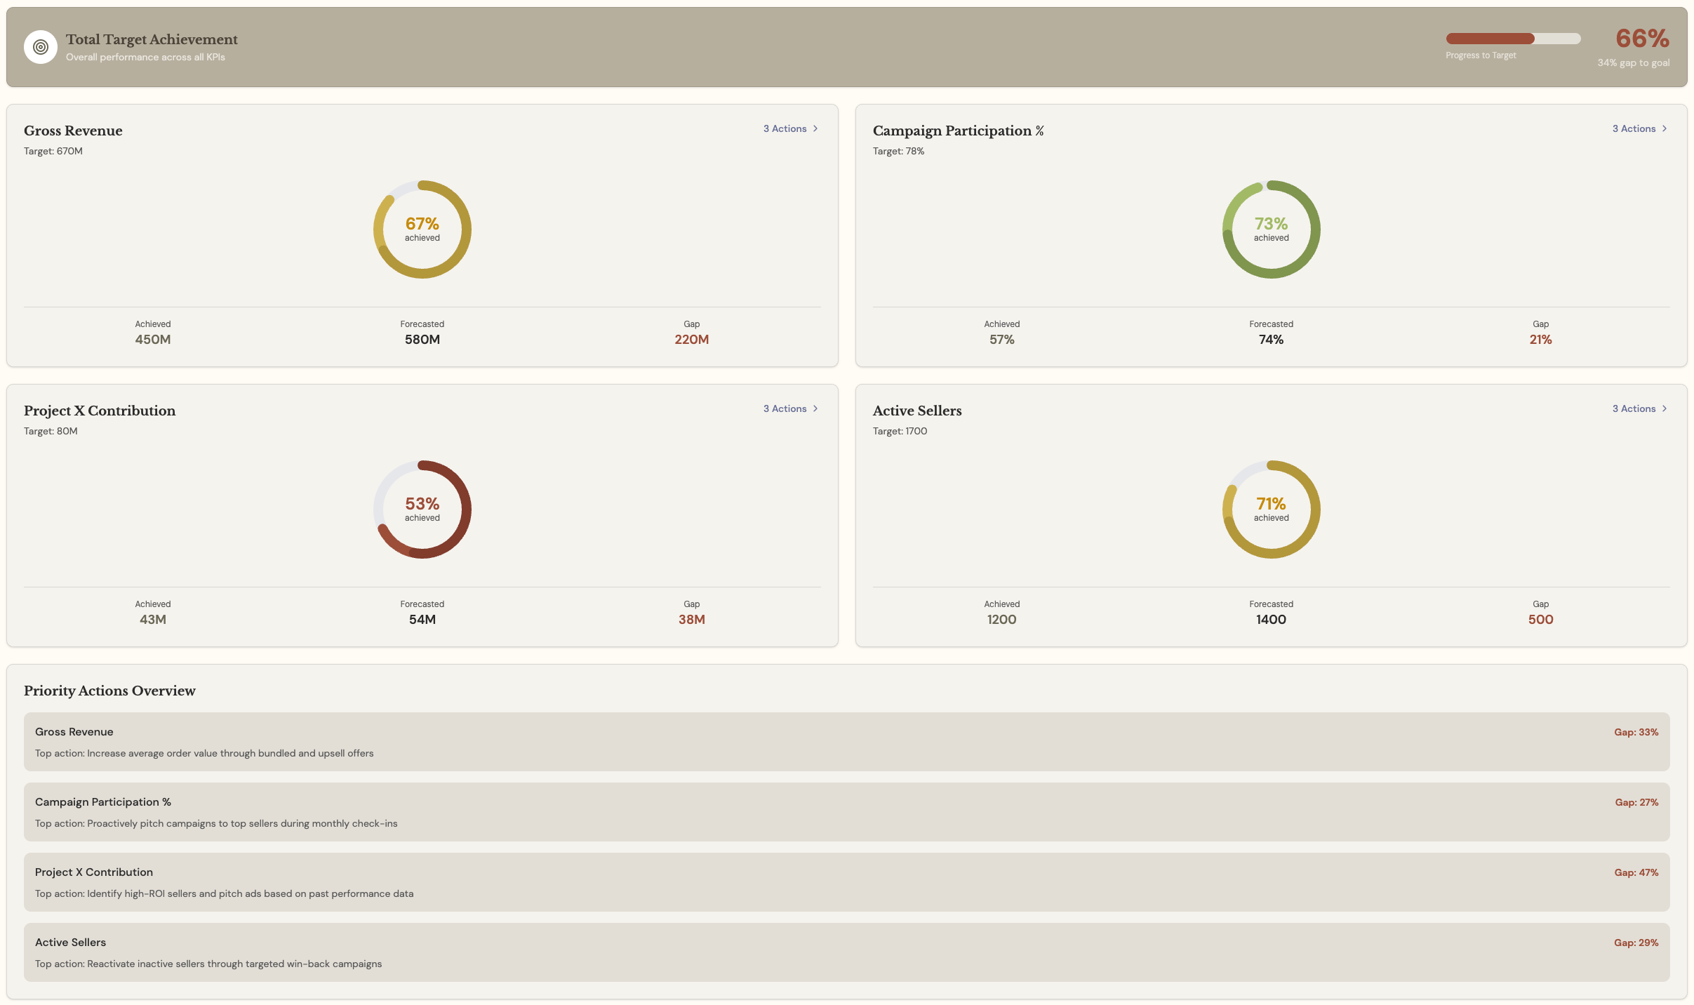Viewport: 1694px width, 1005px height.
Task: Open 3 Actions for Project X Contribution
Action: (x=784, y=408)
